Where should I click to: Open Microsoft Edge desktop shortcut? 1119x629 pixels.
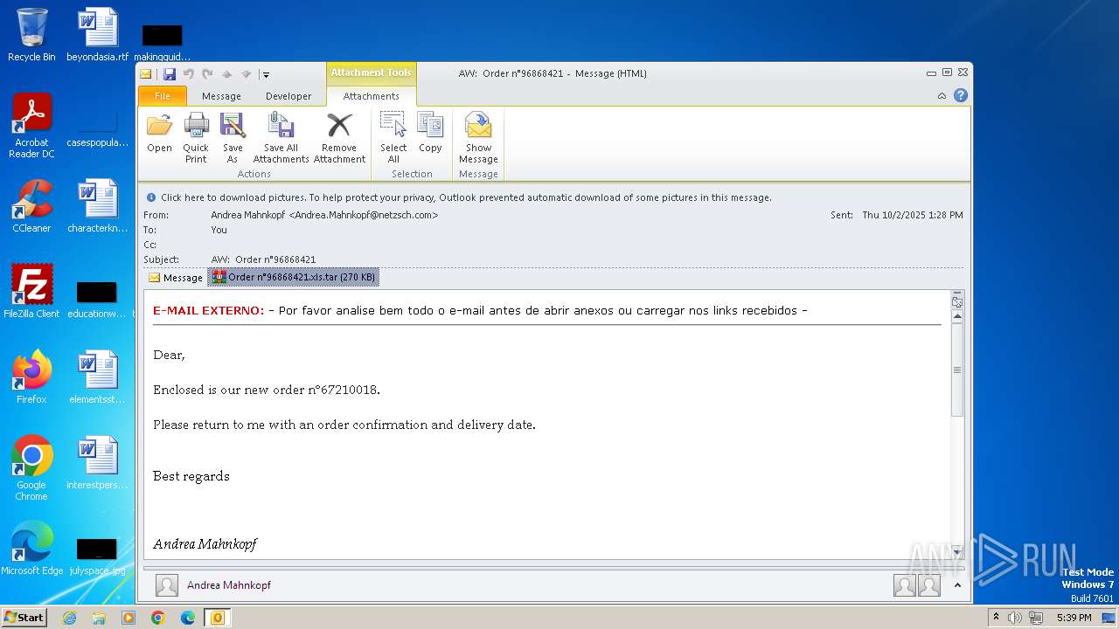31,548
